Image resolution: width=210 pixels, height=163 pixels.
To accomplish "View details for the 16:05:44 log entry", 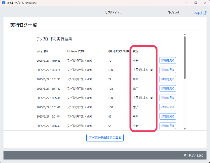I will pyautogui.click(x=168, y=98).
